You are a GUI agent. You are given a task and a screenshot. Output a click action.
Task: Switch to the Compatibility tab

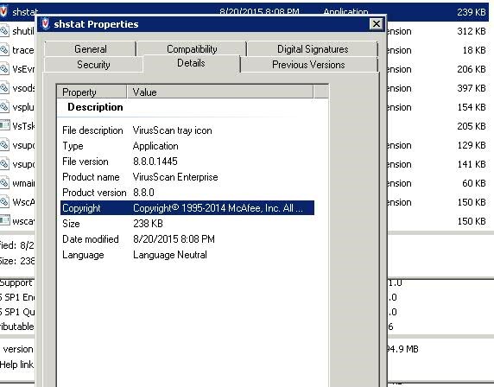point(192,49)
